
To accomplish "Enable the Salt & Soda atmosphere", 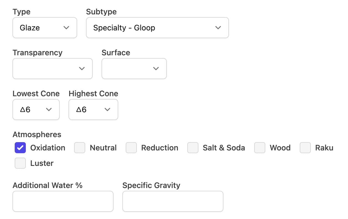I will pyautogui.click(x=193, y=148).
